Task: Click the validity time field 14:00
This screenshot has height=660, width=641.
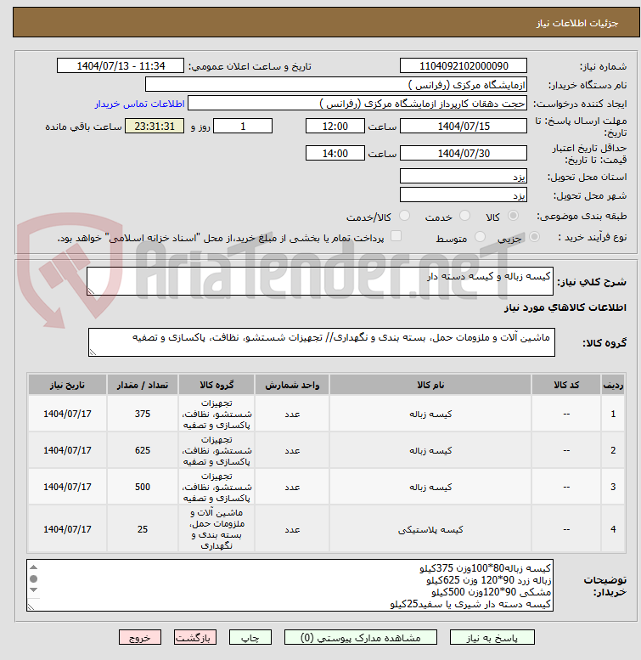Action: pos(335,153)
